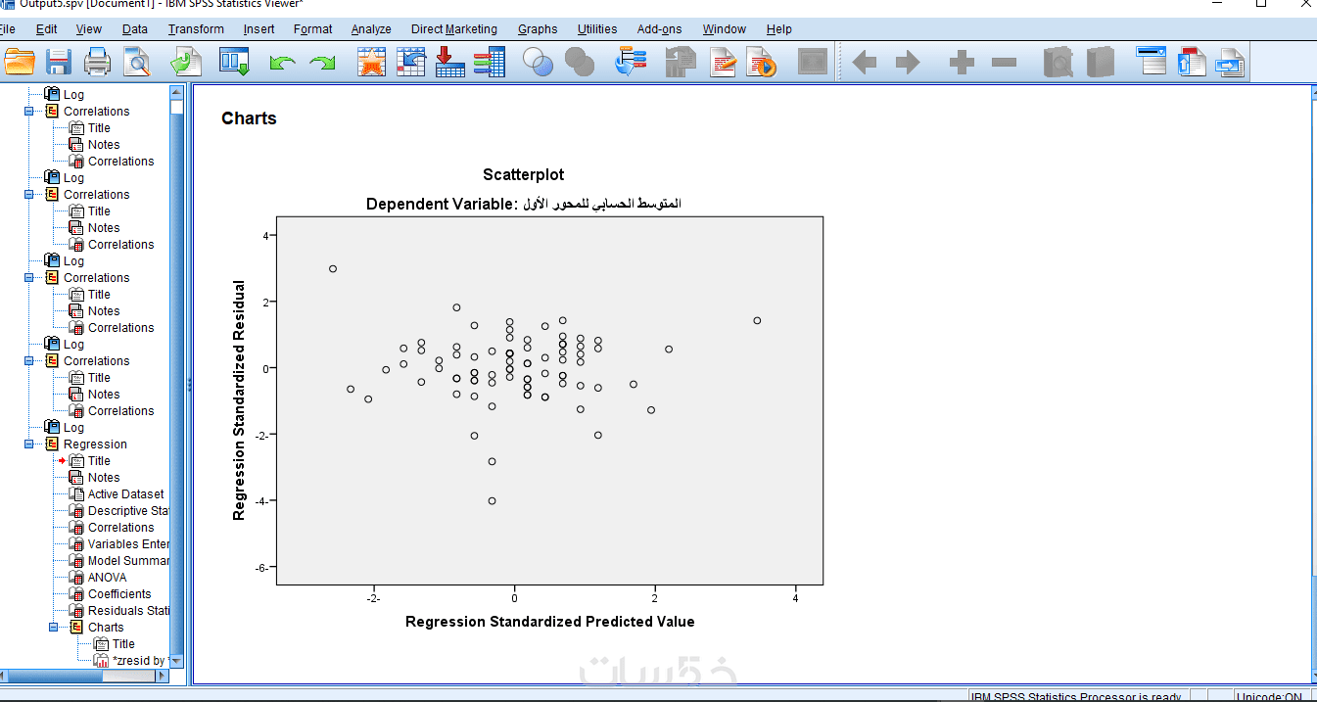Open the Utilities menu
This screenshot has width=1317, height=702.
click(x=597, y=29)
